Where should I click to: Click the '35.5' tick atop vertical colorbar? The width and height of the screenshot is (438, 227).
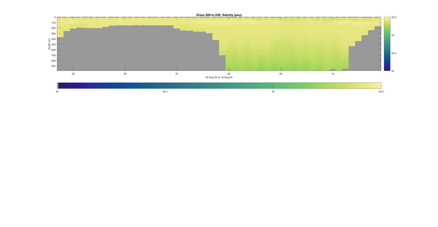pos(394,17)
